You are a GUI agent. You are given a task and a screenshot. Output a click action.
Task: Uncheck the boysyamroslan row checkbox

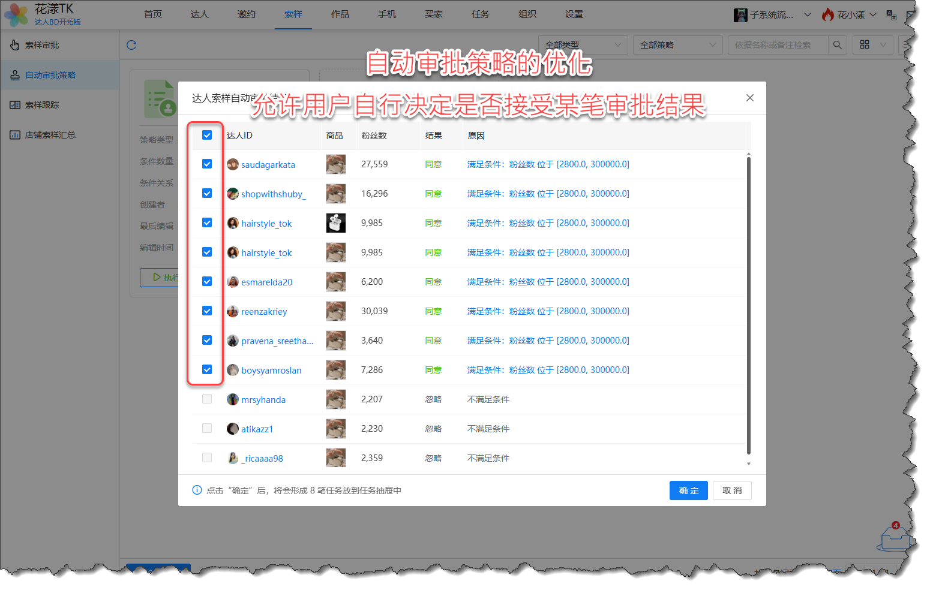[x=207, y=370]
